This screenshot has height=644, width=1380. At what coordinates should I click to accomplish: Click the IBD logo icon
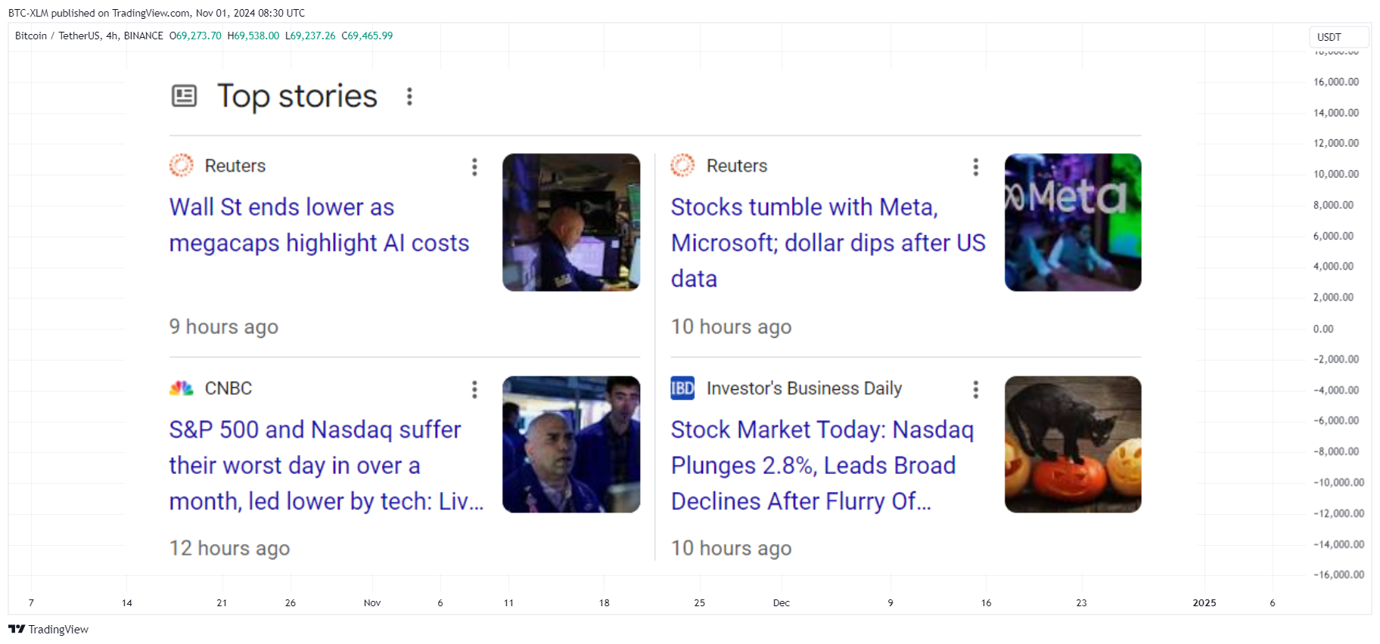(x=682, y=389)
